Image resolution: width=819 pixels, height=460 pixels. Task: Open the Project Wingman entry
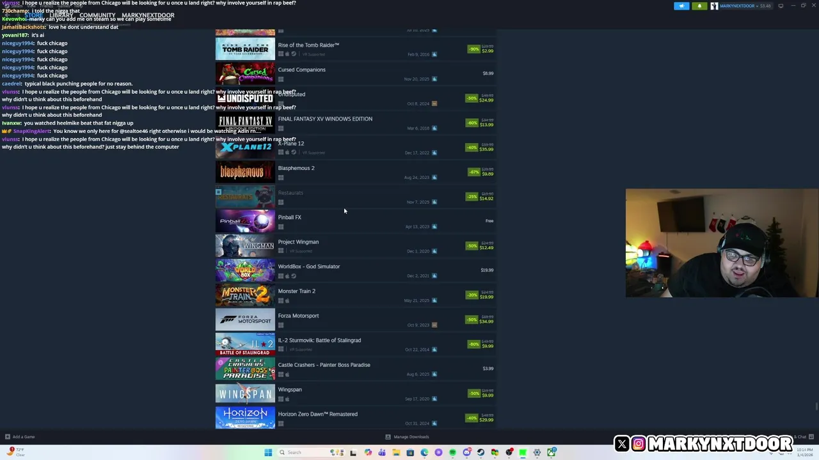[355, 246]
